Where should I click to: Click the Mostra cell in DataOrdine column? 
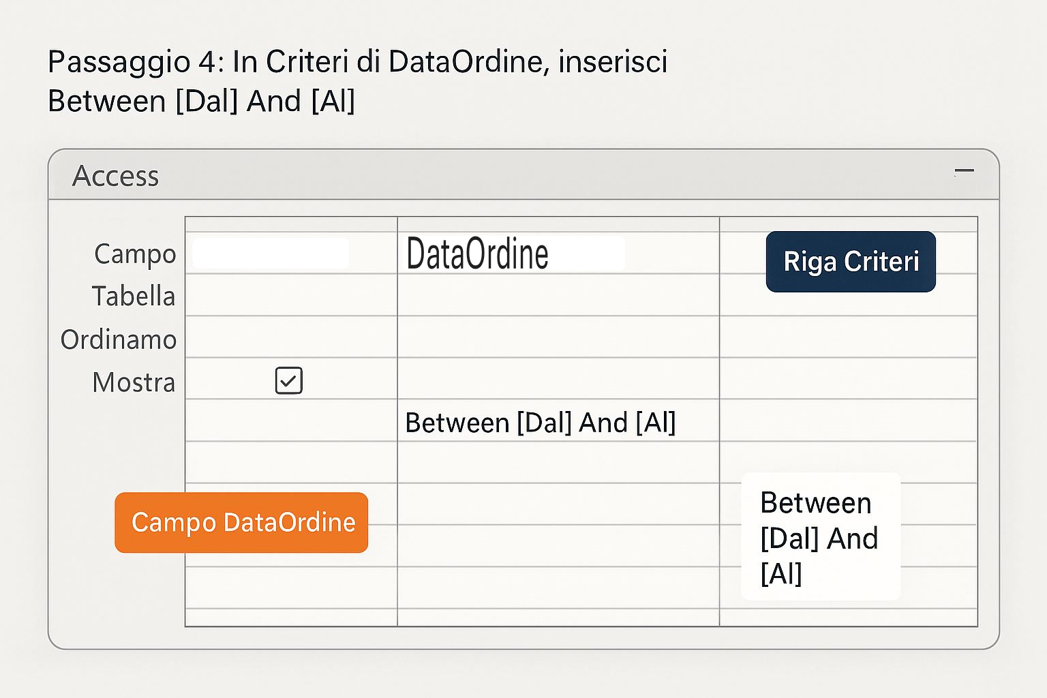click(x=558, y=379)
